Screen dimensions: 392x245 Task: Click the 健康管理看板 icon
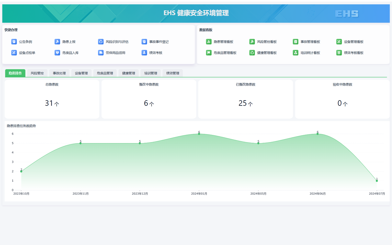252,53
